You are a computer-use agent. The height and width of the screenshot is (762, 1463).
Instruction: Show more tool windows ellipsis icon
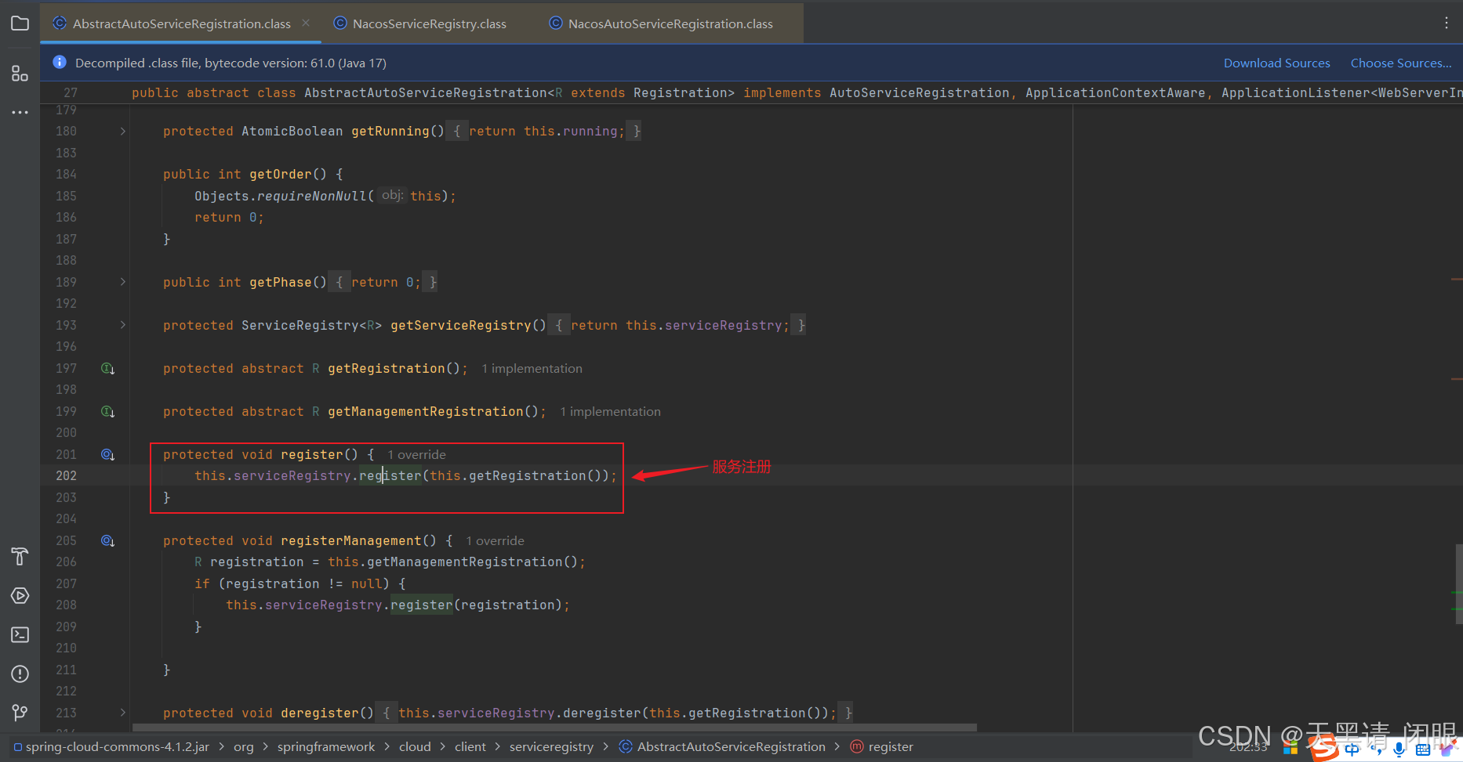tap(20, 113)
